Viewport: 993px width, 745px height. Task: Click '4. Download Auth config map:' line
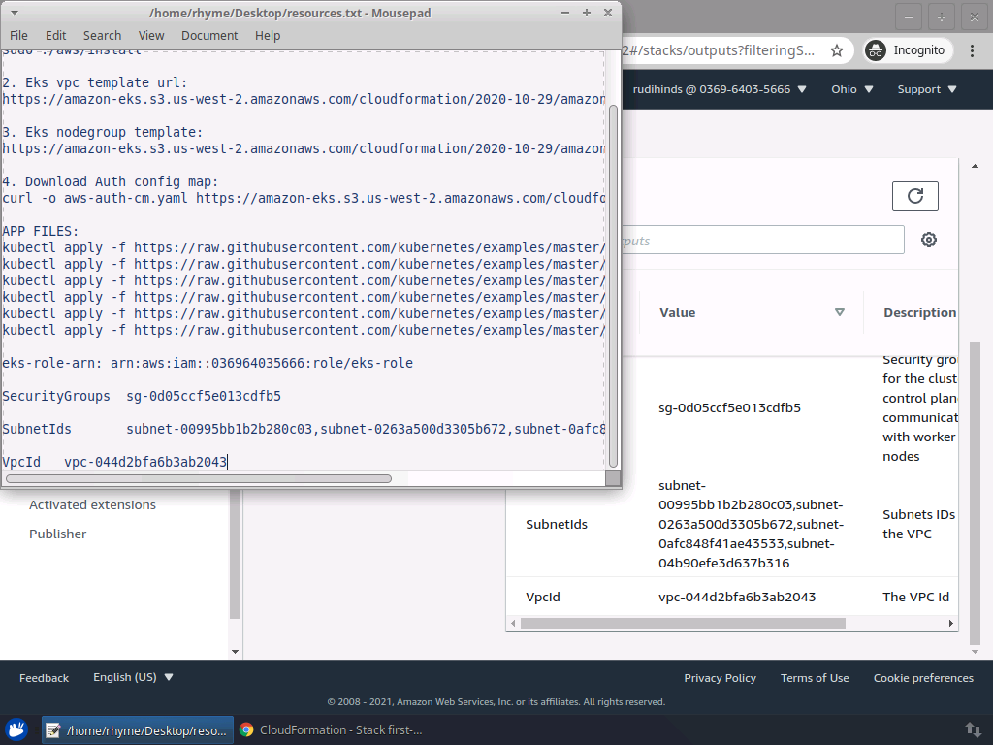[x=111, y=181]
